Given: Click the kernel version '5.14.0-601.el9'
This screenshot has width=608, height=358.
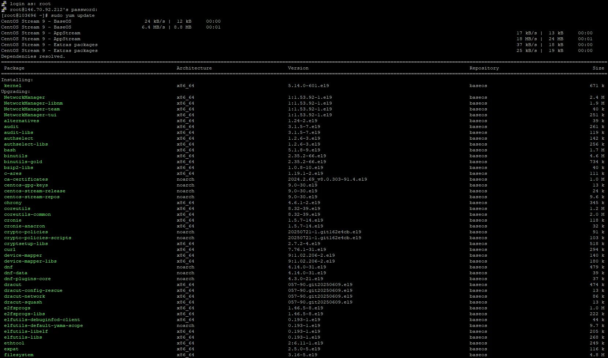Looking at the screenshot, I should point(308,86).
